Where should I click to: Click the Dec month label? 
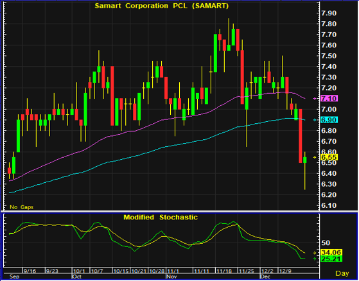266,277
